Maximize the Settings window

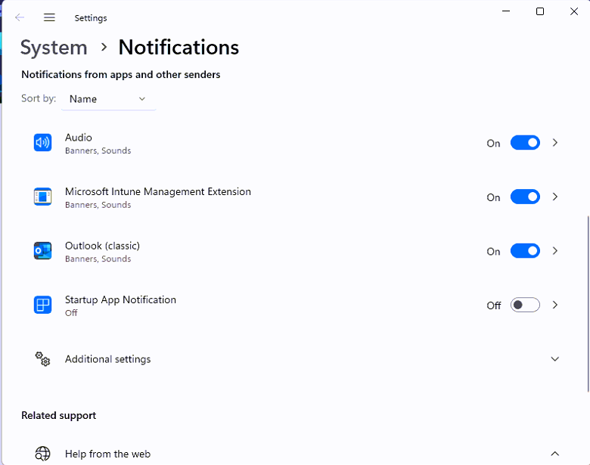coord(540,11)
